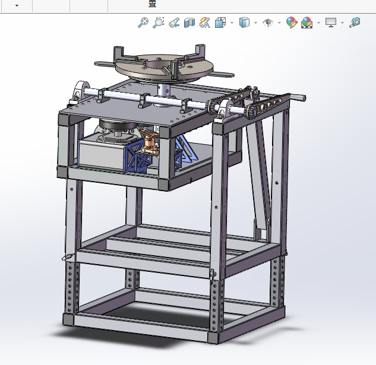The height and width of the screenshot is (365, 376).
Task: Click the Zoom to Fit icon
Action: tap(143, 23)
